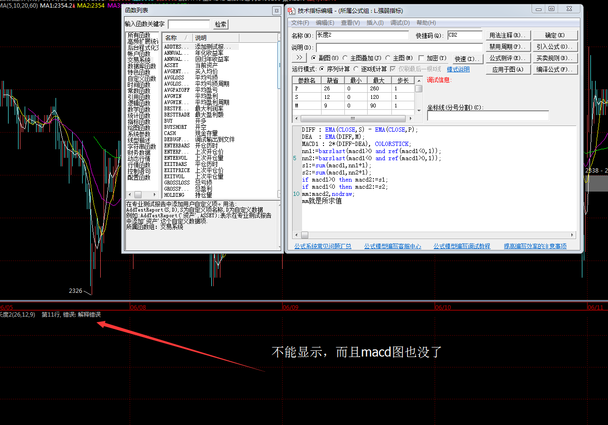
Task: Click the 公式测评 button
Action: point(508,58)
